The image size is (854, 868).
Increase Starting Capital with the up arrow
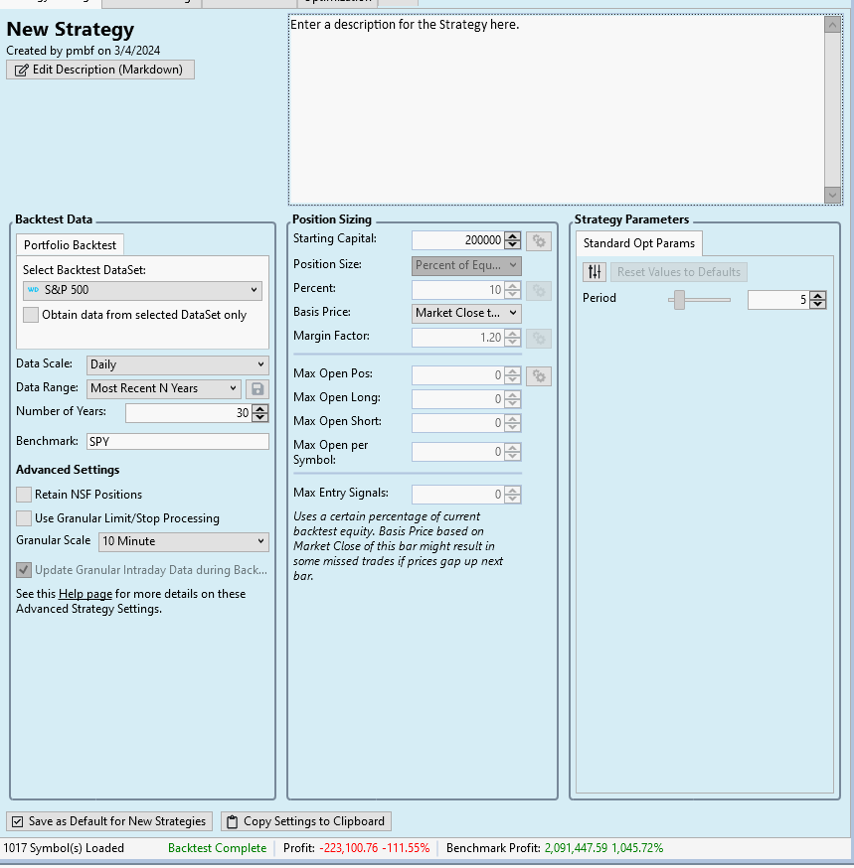point(513,236)
